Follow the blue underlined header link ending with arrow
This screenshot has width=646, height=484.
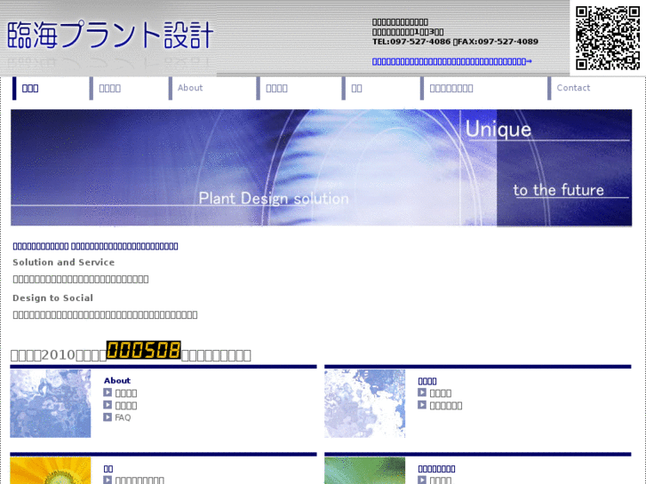(452, 61)
